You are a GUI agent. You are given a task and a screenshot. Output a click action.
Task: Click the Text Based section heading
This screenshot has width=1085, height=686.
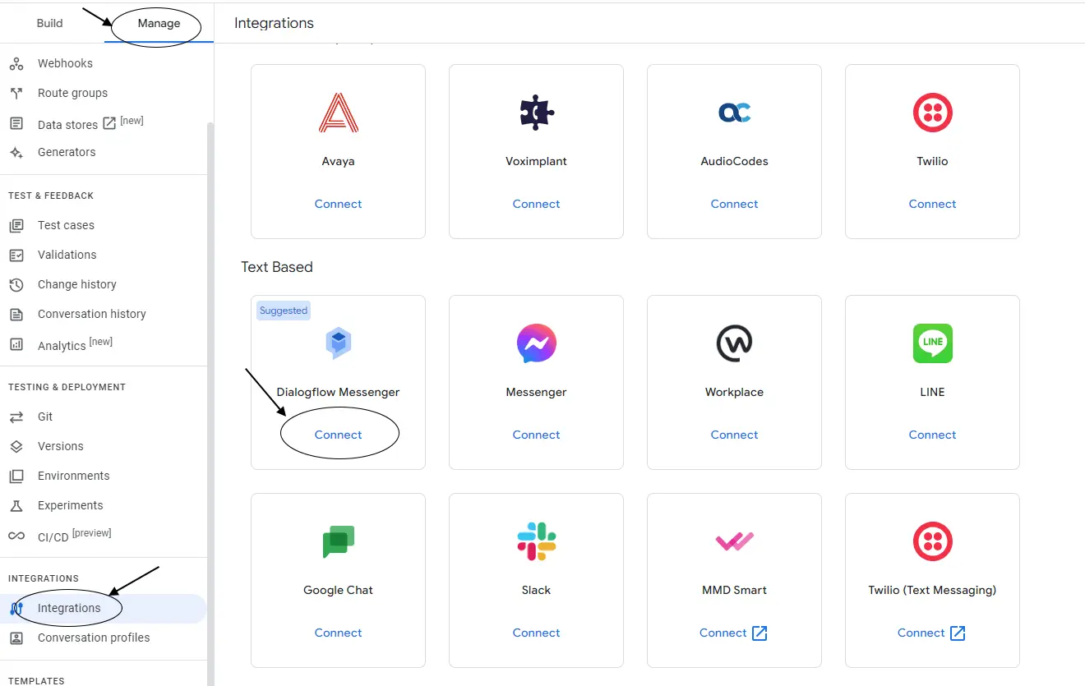(x=277, y=267)
